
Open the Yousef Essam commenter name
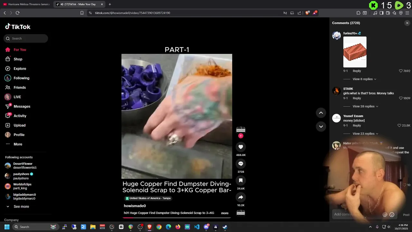[x=353, y=116]
